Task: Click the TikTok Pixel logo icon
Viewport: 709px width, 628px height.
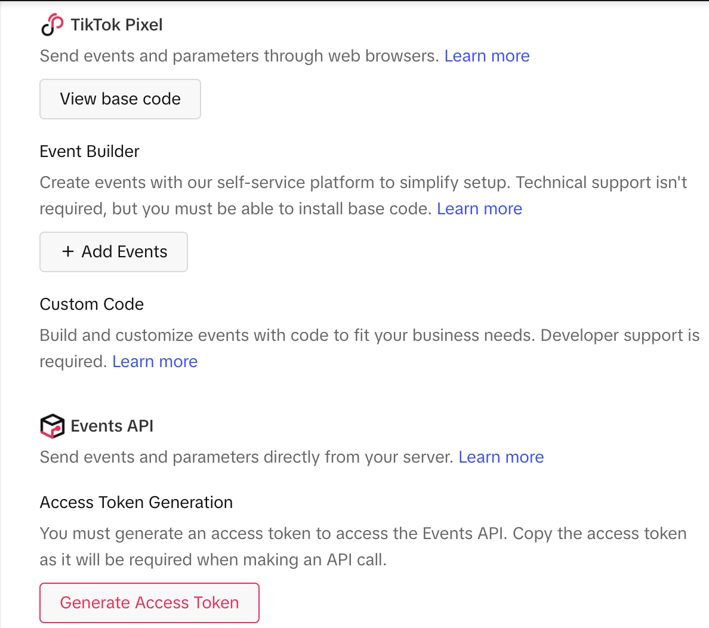Action: [x=52, y=24]
